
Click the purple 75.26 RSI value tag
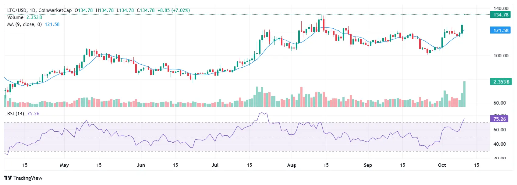(x=500, y=119)
